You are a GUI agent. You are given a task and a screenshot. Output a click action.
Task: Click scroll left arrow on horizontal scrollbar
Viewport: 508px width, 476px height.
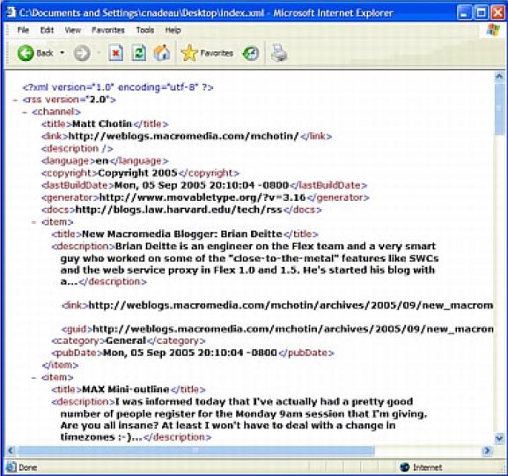[x=11, y=450]
